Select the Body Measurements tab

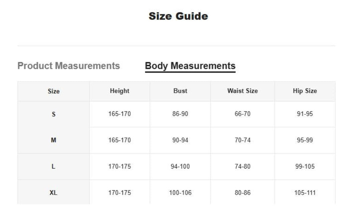coord(190,66)
